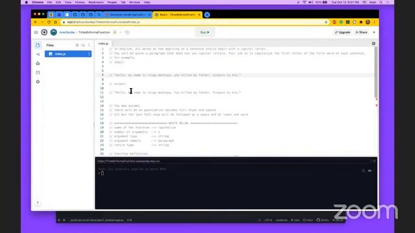Open the Files panel icon in sidebar
This screenshot has height=233, width=415.
[38, 45]
